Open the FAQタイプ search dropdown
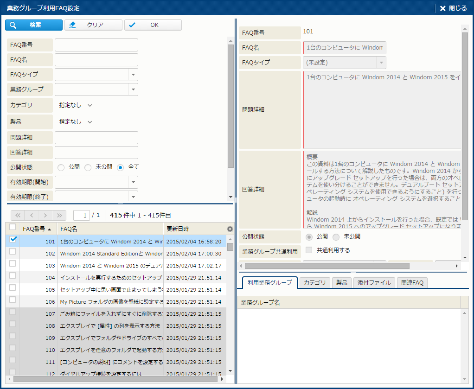 point(133,74)
